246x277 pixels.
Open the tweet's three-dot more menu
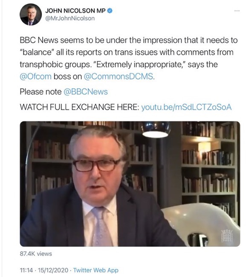237,11
